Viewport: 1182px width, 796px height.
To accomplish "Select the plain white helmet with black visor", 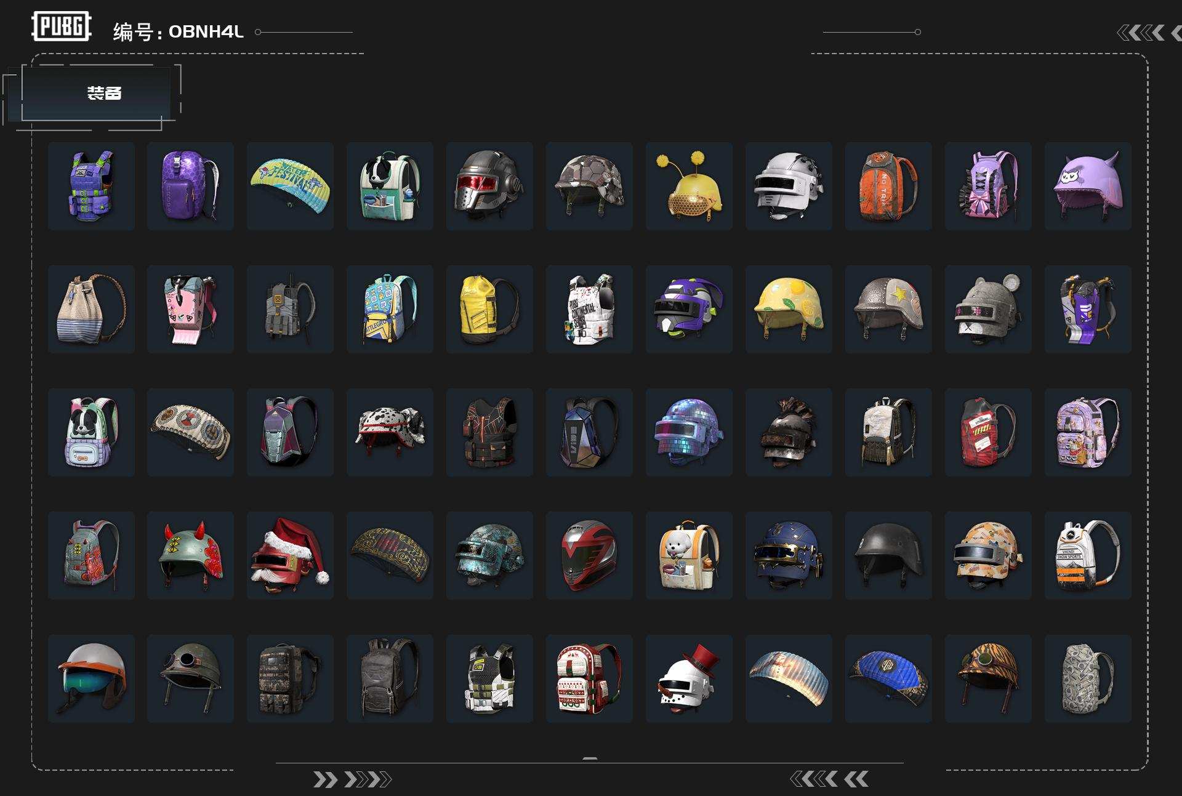I will 789,186.
